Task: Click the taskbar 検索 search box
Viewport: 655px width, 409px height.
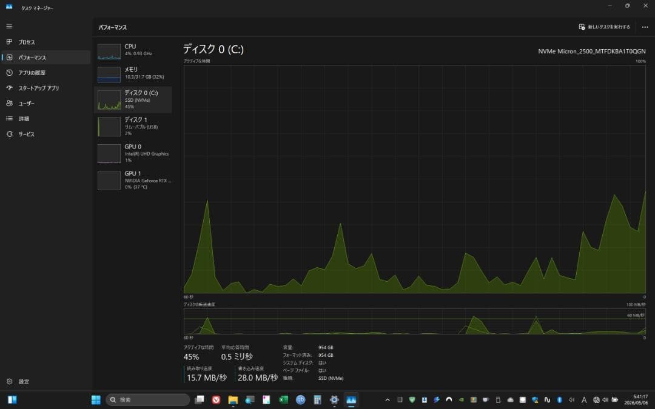Action: pyautogui.click(x=148, y=400)
